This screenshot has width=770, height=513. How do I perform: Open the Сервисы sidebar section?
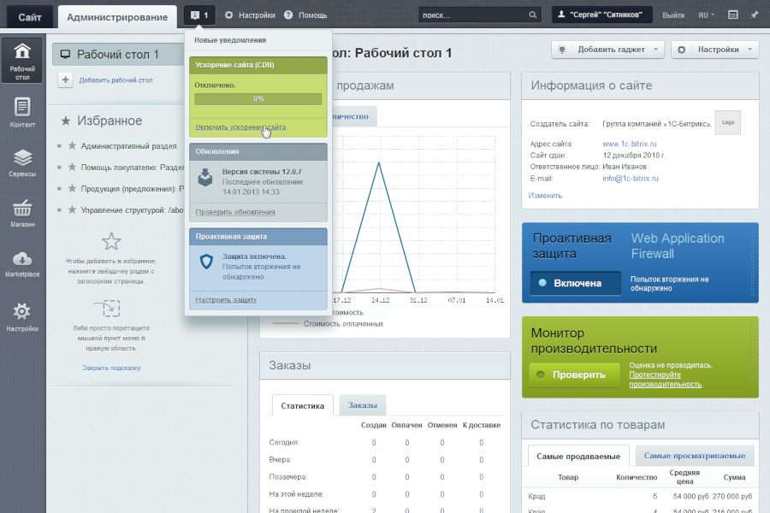(x=22, y=162)
